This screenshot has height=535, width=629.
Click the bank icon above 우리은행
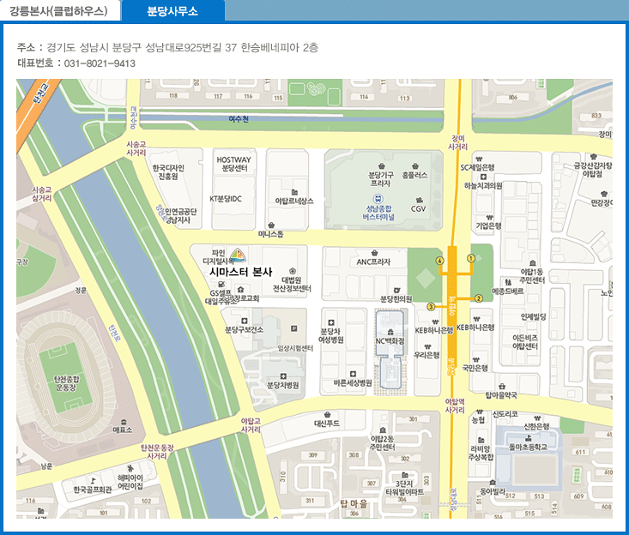(427, 346)
